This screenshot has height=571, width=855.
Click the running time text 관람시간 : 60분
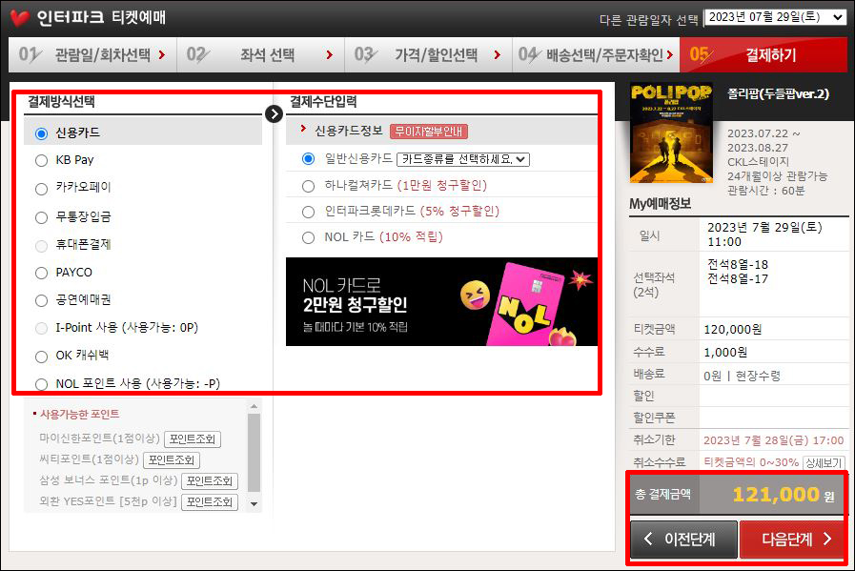click(x=765, y=191)
